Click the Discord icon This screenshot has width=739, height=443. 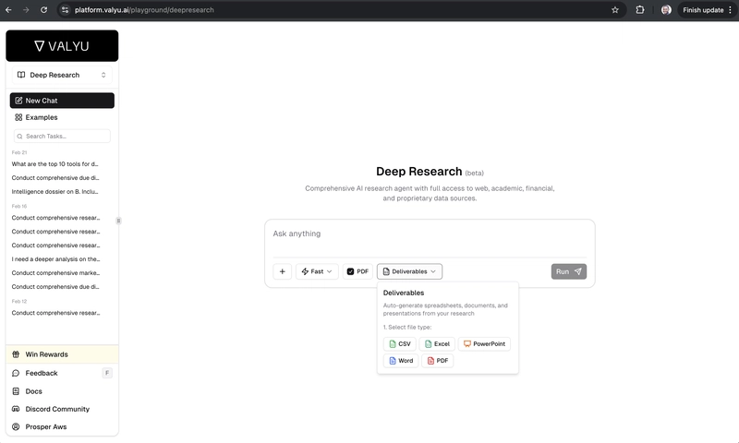[x=16, y=409]
